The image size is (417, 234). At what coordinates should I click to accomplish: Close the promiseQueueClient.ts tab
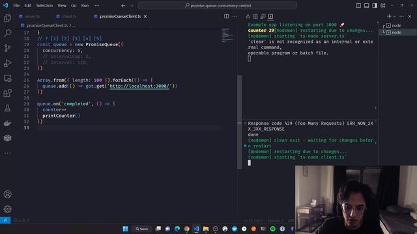tap(145, 16)
